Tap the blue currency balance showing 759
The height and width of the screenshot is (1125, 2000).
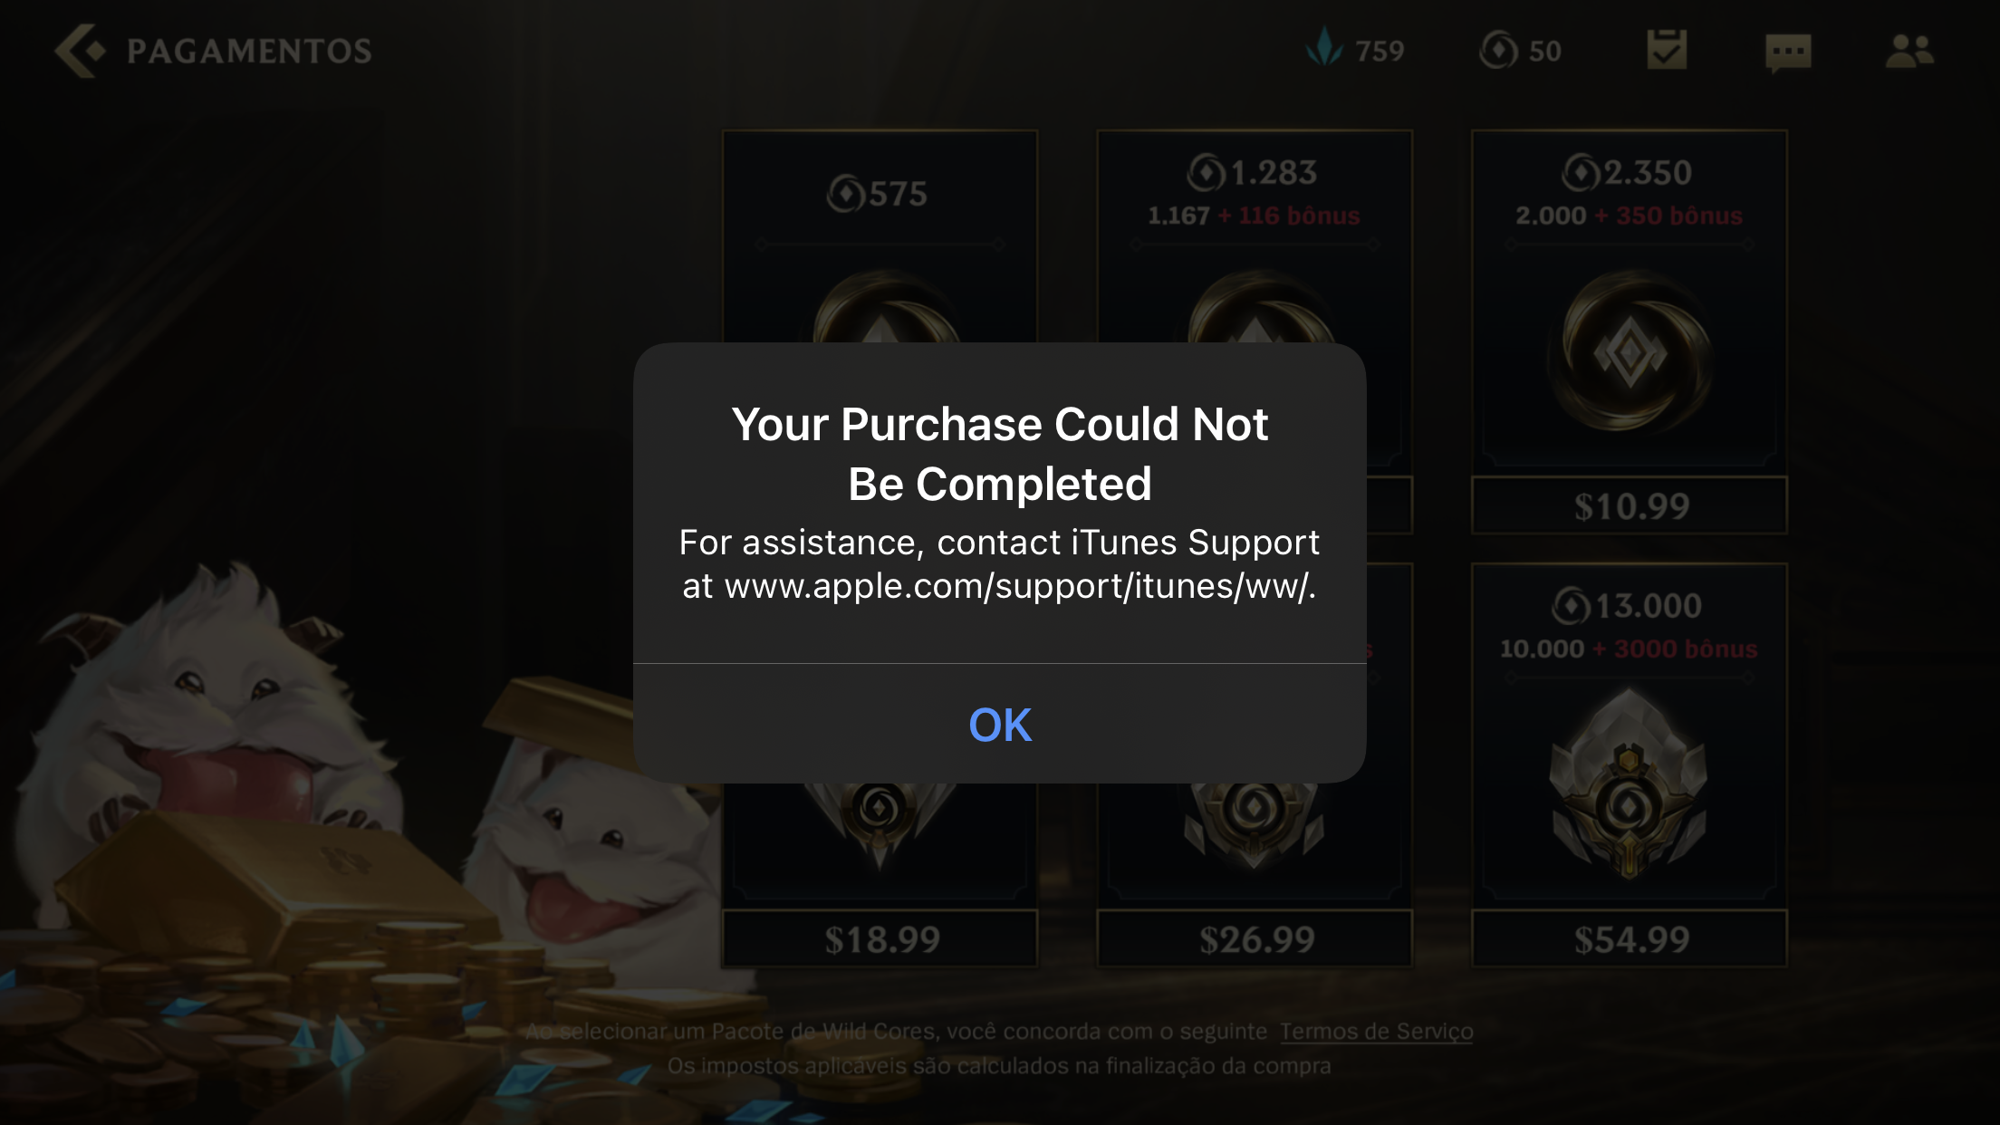point(1355,49)
